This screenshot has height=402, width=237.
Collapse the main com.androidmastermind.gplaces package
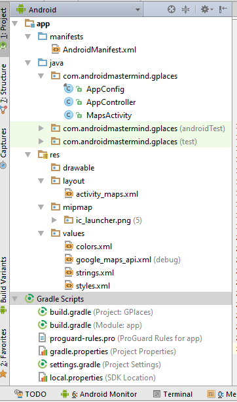coord(41,76)
